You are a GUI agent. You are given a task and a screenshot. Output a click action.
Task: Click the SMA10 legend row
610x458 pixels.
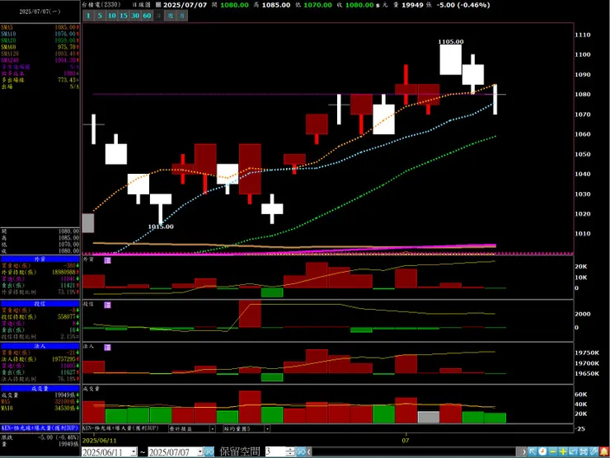40,35
